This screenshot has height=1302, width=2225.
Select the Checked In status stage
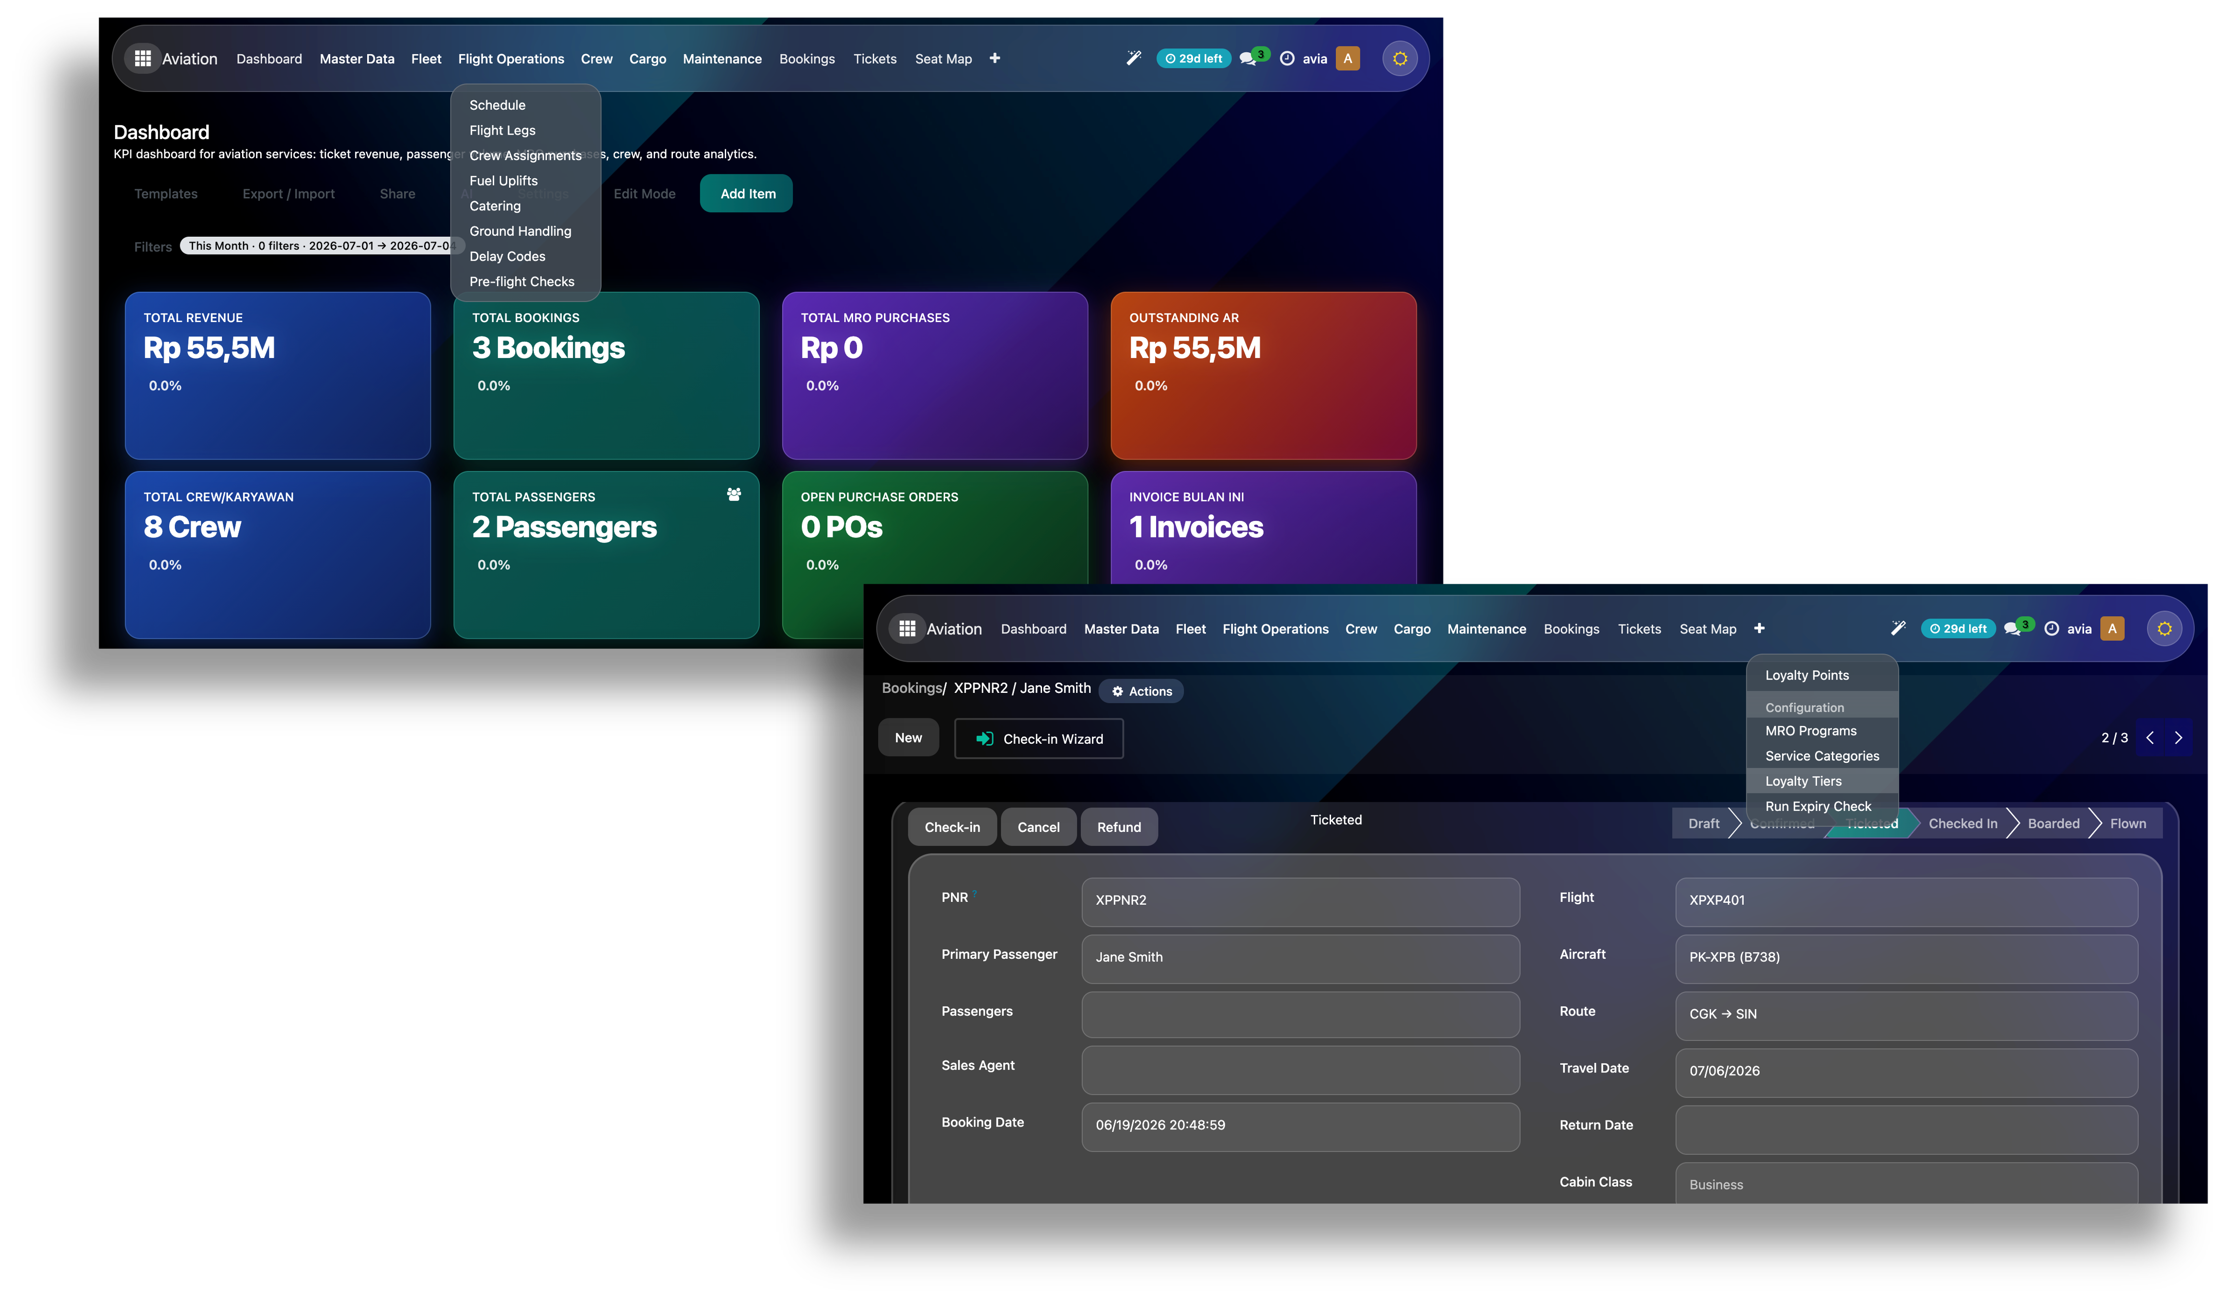tap(1963, 824)
